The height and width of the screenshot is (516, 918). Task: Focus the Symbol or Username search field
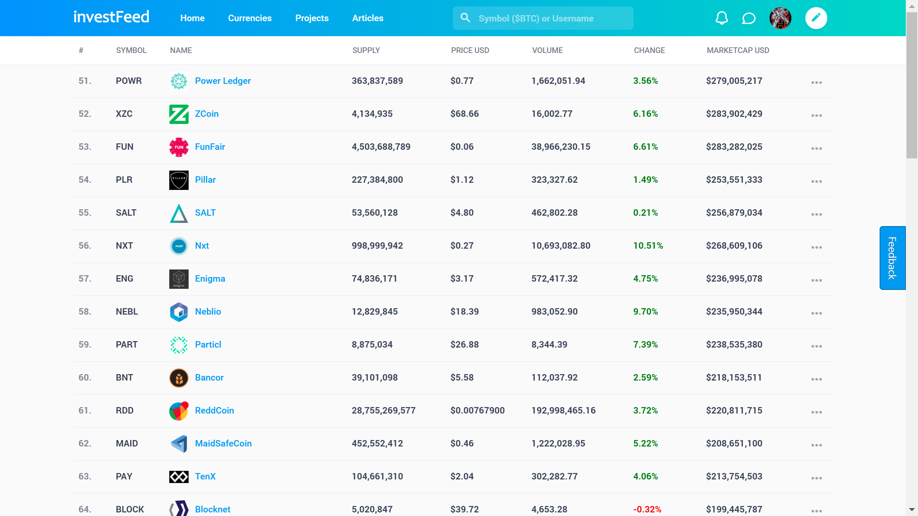click(543, 18)
